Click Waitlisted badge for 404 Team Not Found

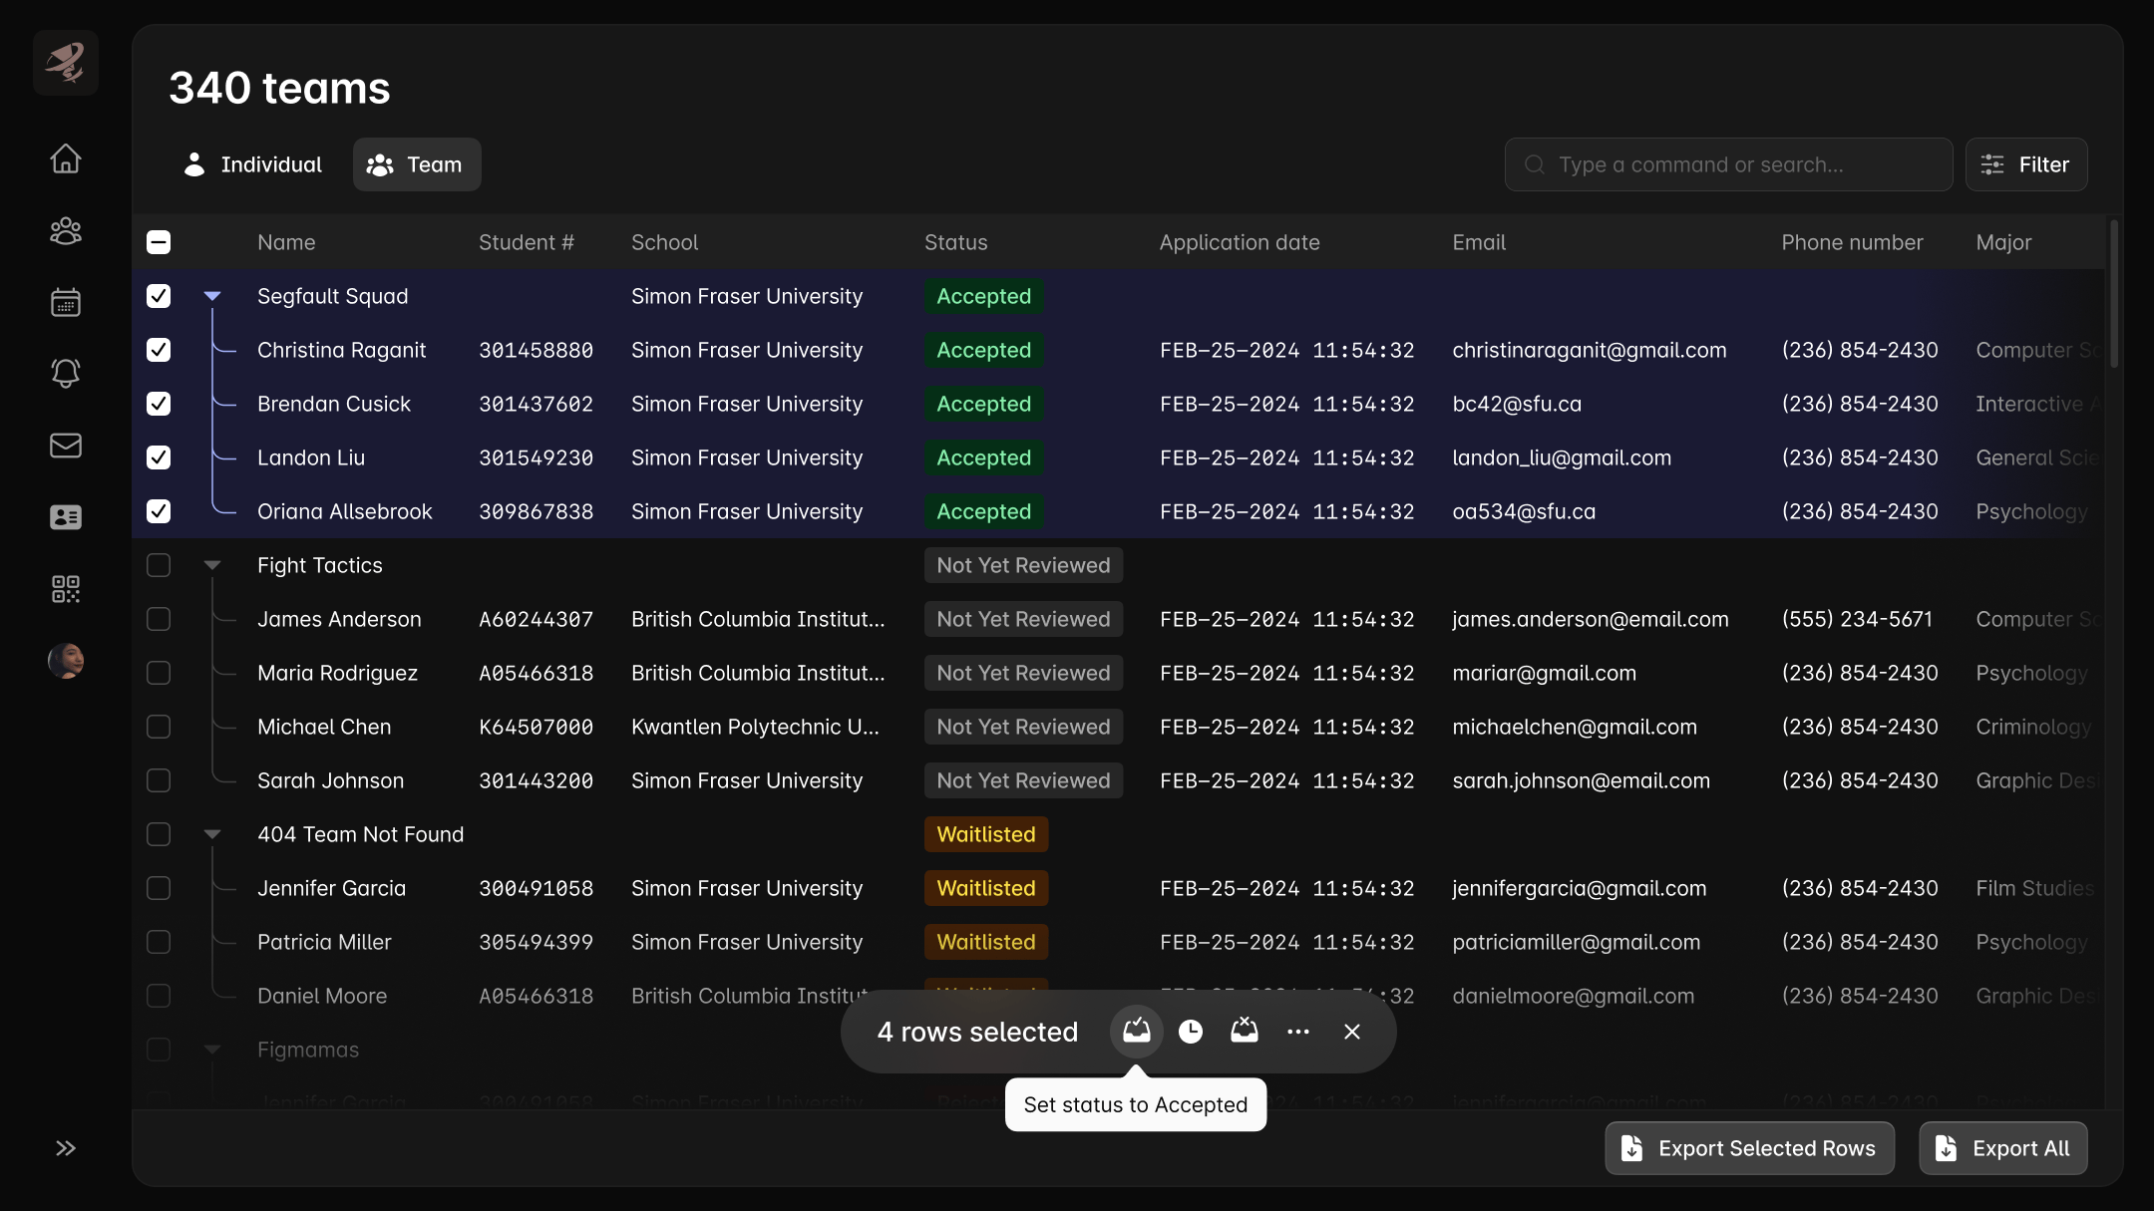(x=986, y=834)
